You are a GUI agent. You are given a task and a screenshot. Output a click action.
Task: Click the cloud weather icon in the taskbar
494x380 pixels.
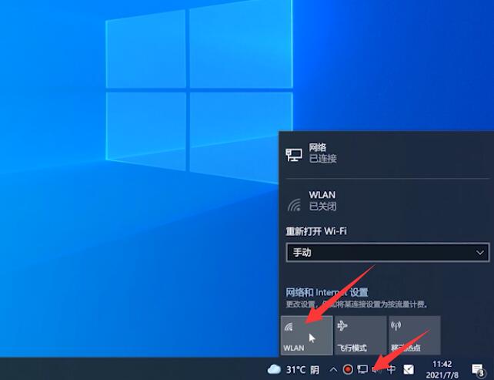[x=274, y=369]
